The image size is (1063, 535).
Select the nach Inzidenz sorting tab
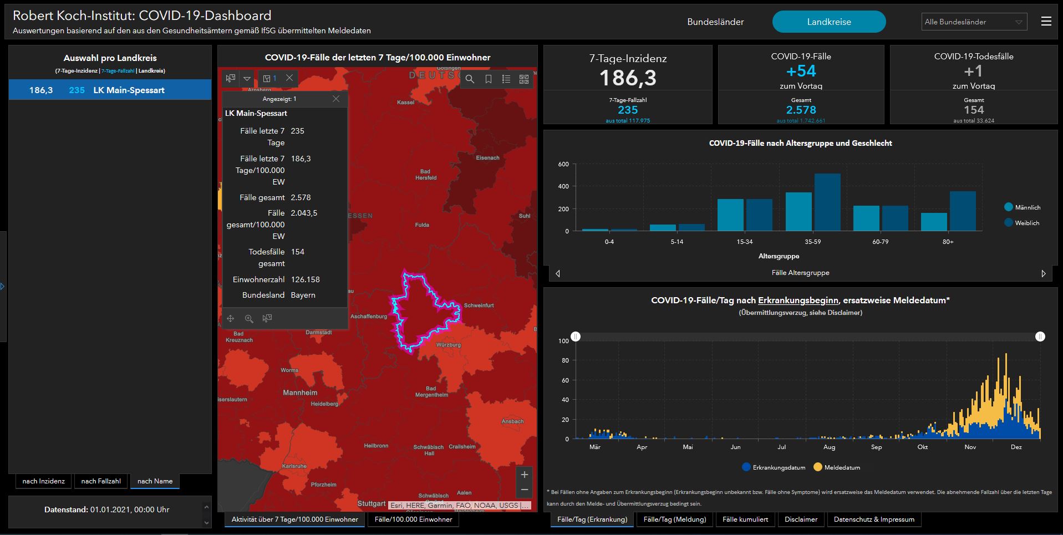tap(44, 481)
